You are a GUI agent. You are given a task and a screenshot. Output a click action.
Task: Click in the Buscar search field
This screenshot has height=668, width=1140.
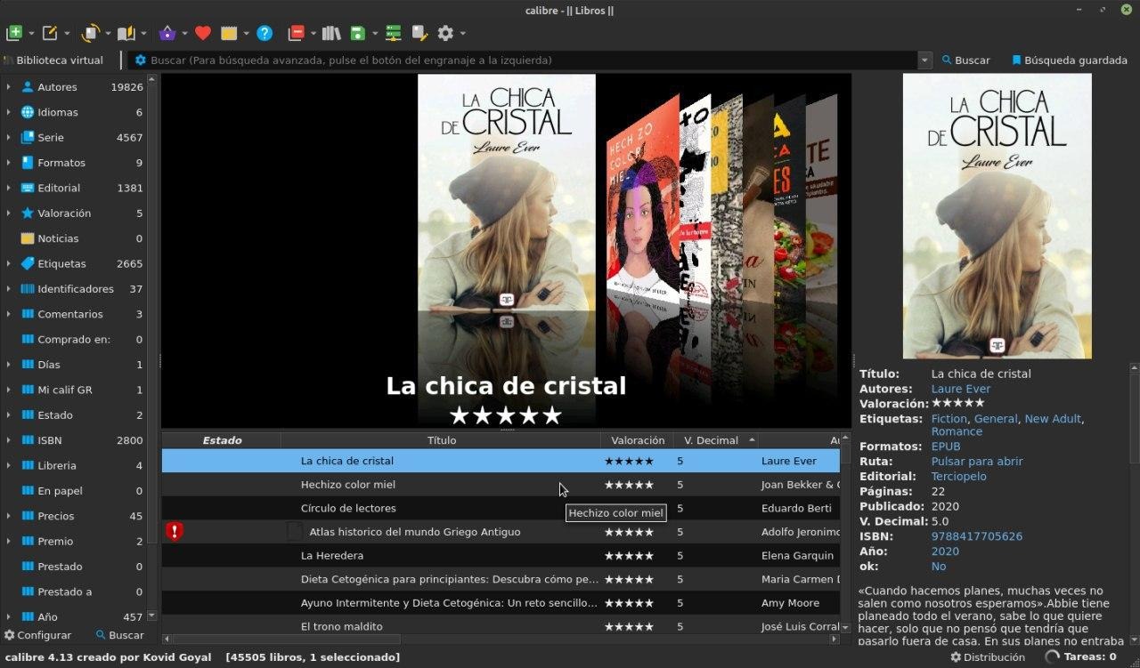(525, 60)
